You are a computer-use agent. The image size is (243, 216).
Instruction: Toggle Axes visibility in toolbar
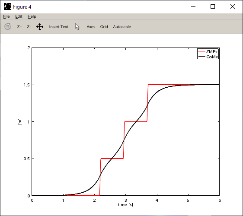pyautogui.click(x=91, y=27)
